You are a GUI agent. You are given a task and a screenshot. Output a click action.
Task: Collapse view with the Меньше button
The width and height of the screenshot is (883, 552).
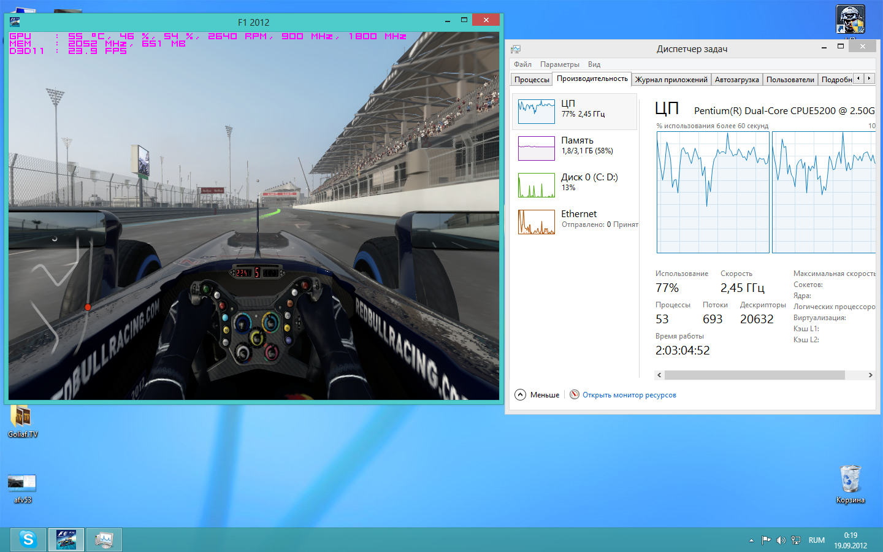537,395
